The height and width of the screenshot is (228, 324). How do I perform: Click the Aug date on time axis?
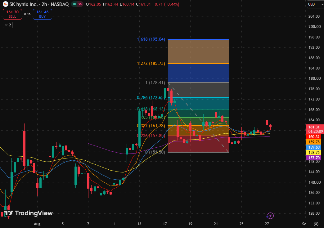click(x=37, y=224)
